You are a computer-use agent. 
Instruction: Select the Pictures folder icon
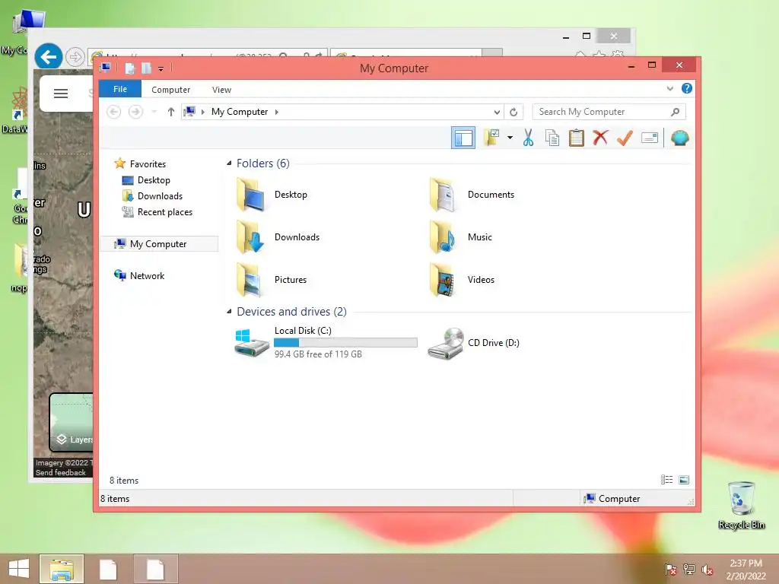pos(251,280)
